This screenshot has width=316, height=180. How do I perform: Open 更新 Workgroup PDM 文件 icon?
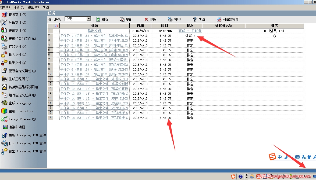click(x=4, y=135)
